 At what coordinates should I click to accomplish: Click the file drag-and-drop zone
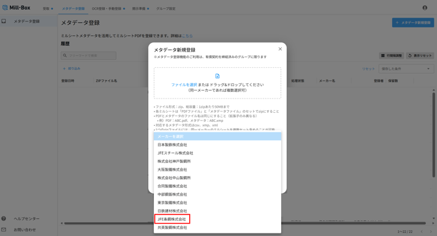coord(217,83)
